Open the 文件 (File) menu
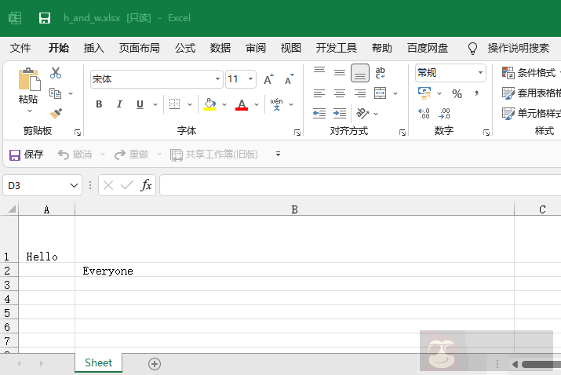The image size is (561, 375). [x=20, y=48]
